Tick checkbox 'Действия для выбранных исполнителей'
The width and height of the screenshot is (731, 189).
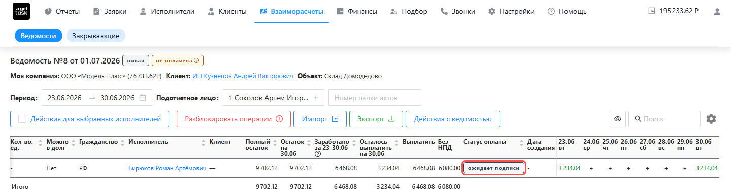22,119
